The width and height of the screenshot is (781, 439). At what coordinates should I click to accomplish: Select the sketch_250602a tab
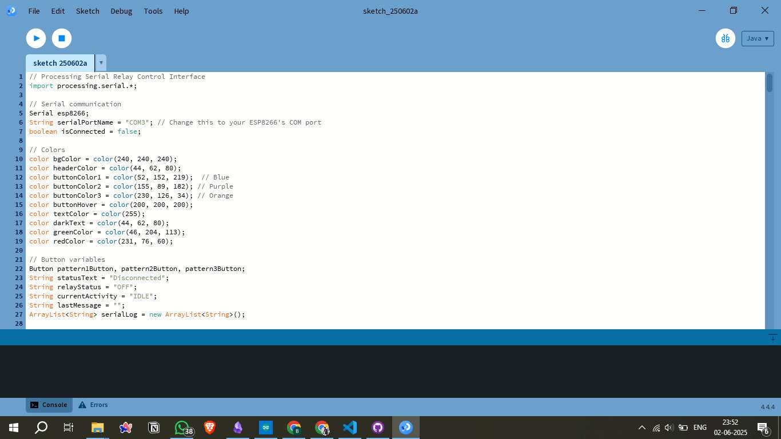(60, 63)
